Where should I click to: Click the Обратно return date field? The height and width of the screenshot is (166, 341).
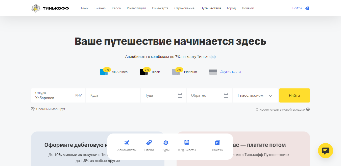(210, 95)
